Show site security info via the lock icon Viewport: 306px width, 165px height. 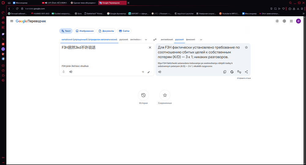[x=22, y=9]
